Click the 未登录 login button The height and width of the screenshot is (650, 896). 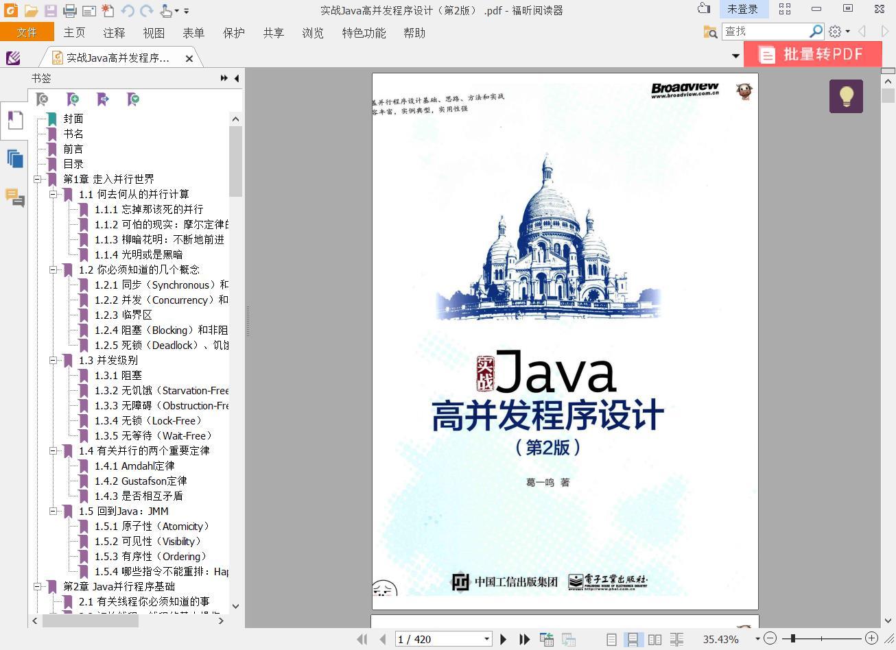coord(743,9)
